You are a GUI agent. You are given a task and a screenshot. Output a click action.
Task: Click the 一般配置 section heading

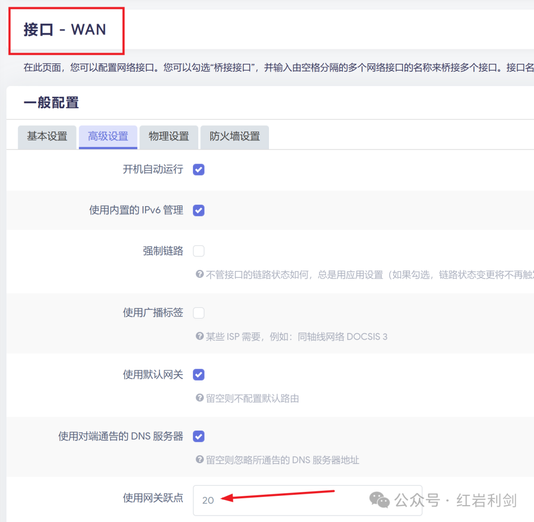point(51,102)
